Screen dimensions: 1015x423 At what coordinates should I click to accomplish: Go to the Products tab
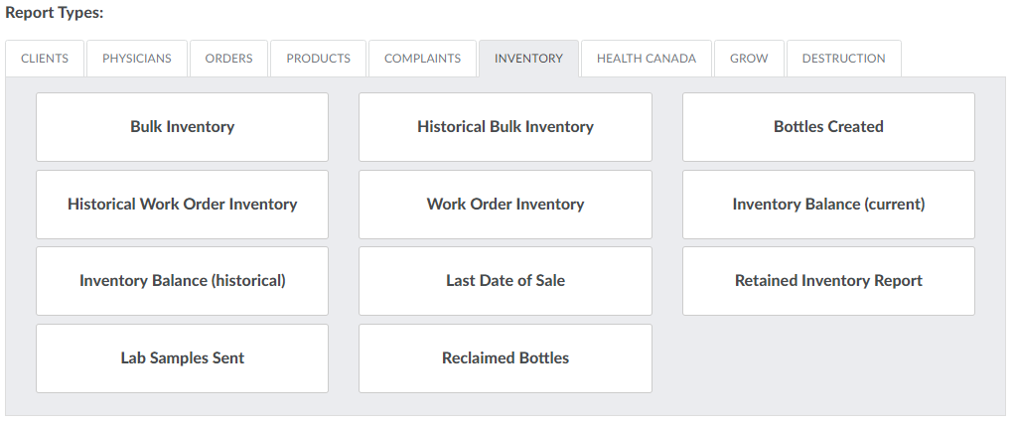319,59
